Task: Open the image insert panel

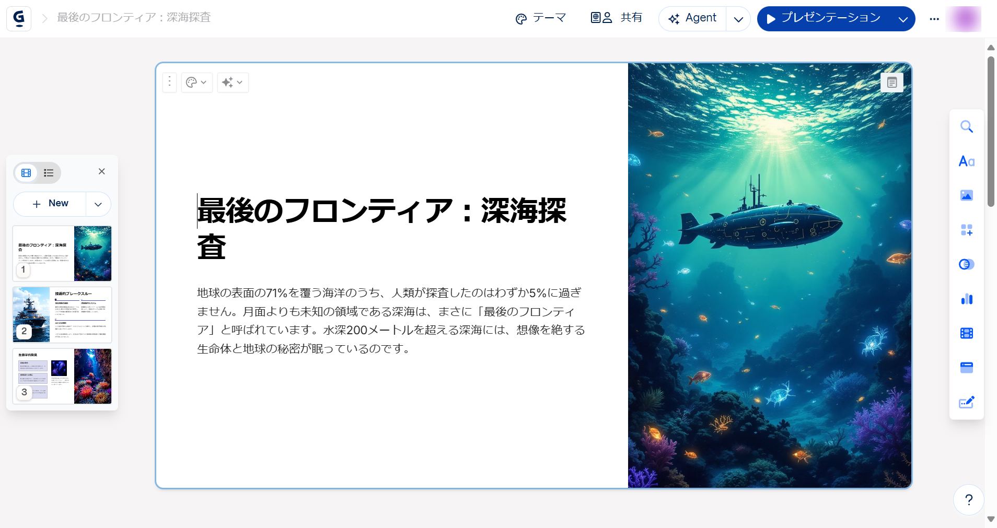Action: [966, 196]
